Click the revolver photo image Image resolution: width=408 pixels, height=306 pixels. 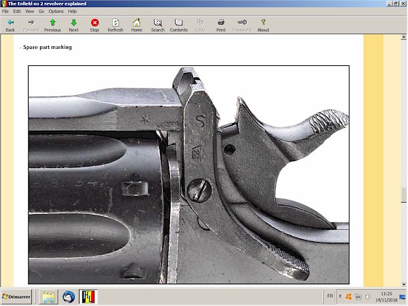[188, 175]
